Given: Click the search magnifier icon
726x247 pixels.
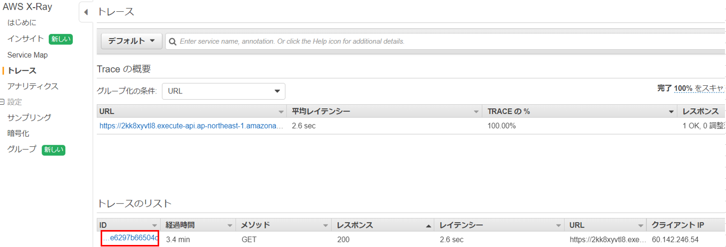Looking at the screenshot, I should coord(173,41).
